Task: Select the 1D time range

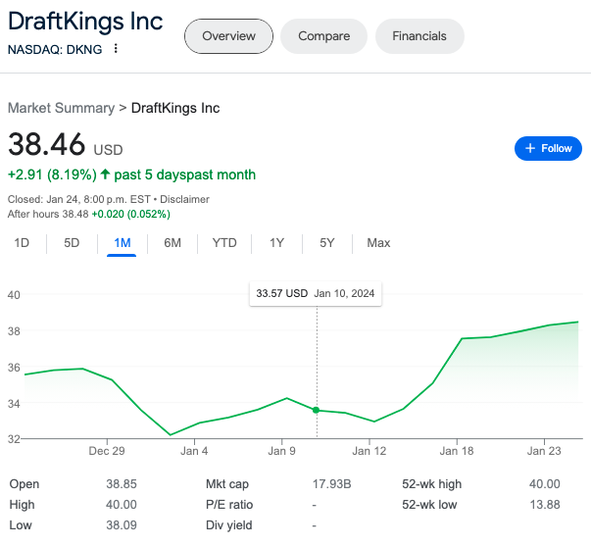Action: click(x=22, y=243)
